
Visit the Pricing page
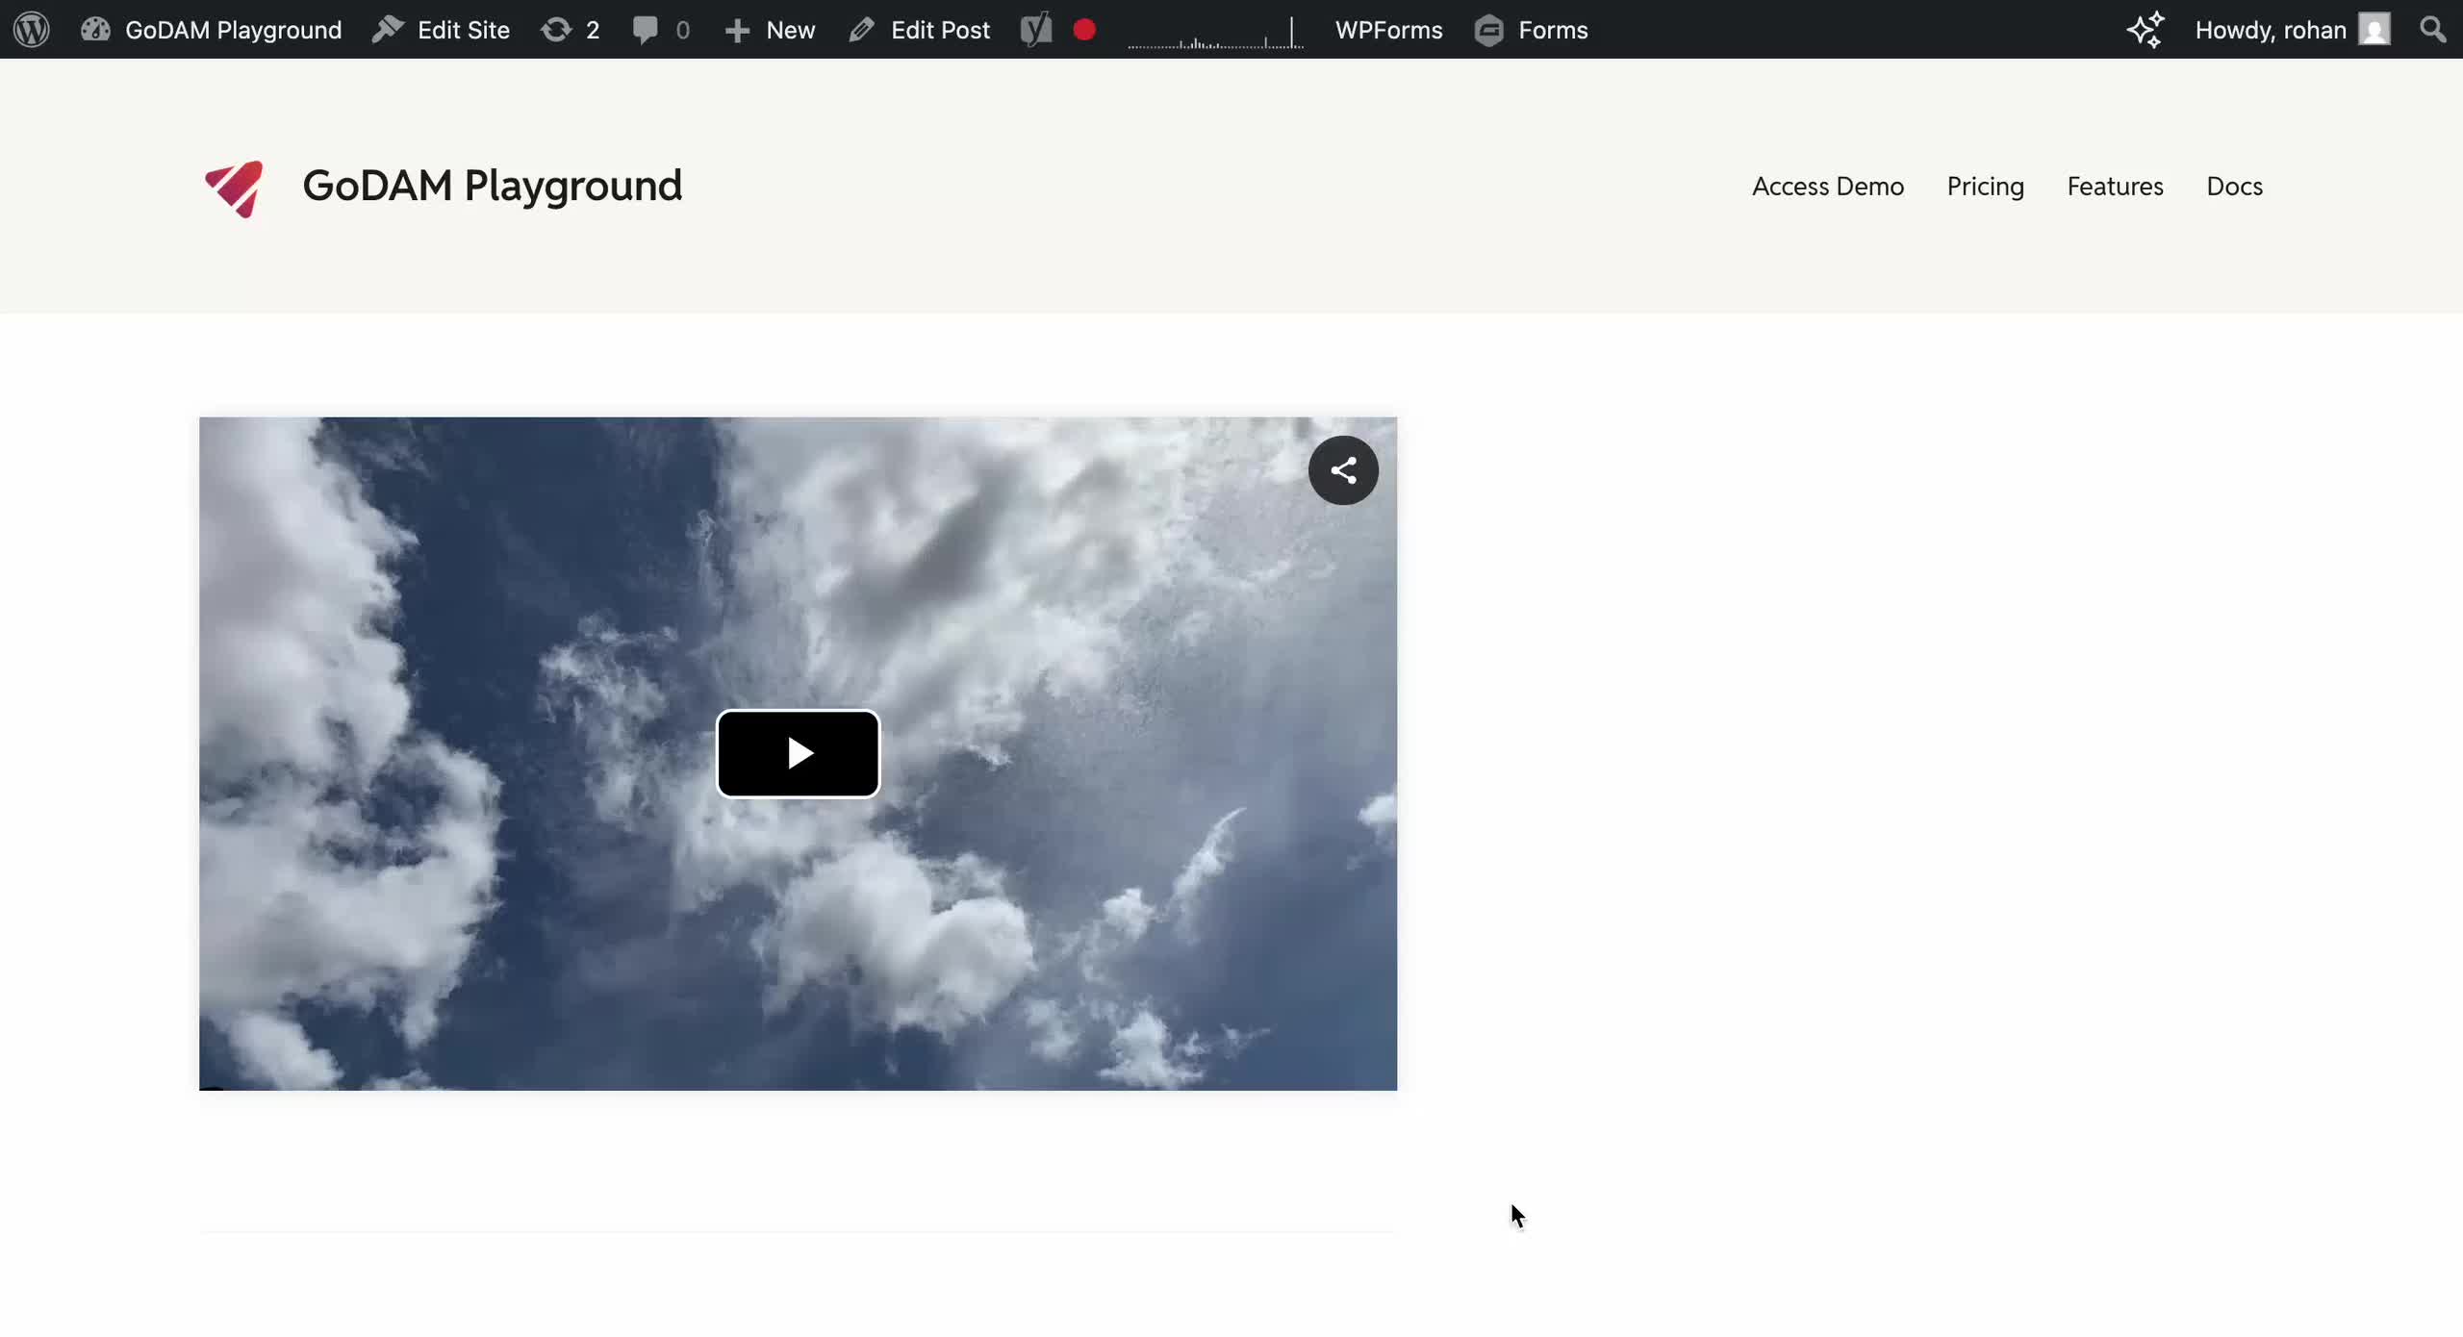[x=1984, y=188]
